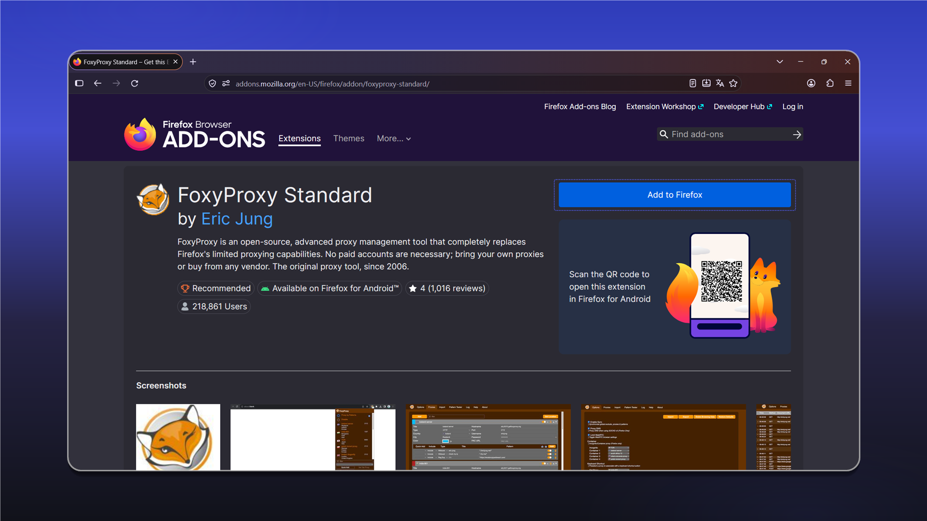The width and height of the screenshot is (927, 521).
Task: Click the Screenshots section heading
Action: (161, 386)
